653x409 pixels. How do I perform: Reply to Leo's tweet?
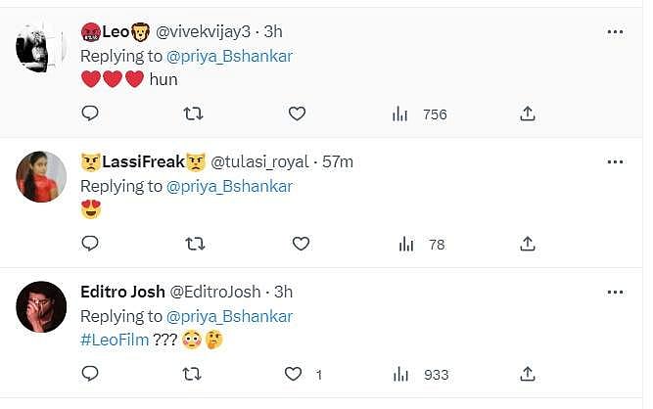tap(90, 114)
